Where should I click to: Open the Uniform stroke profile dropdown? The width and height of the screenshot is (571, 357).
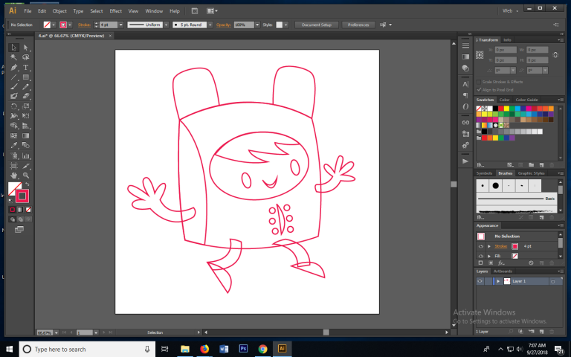tap(167, 25)
